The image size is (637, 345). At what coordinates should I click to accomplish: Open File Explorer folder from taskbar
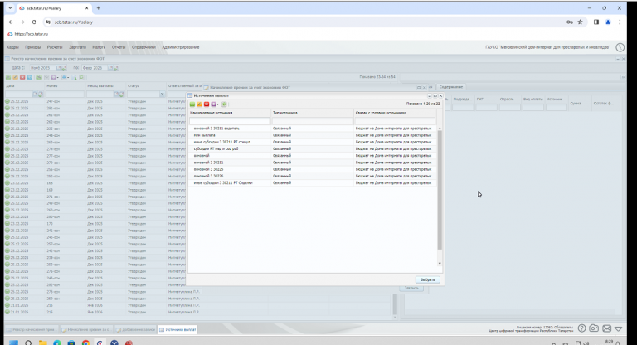pos(42,343)
